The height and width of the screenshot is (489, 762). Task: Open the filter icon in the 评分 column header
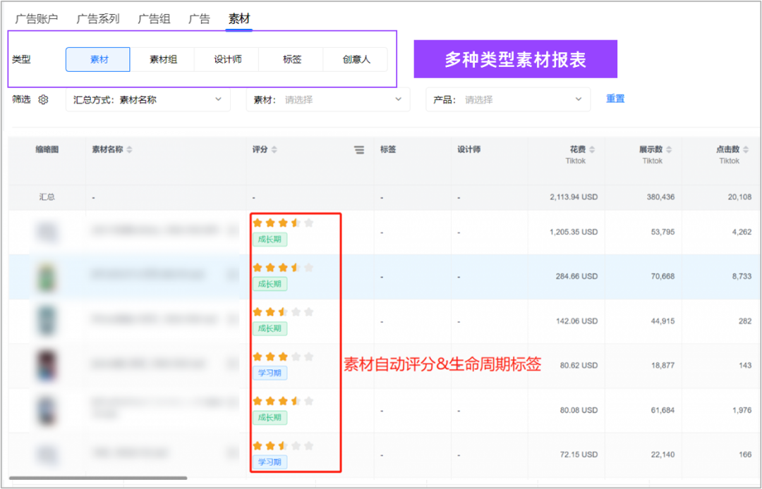point(359,149)
